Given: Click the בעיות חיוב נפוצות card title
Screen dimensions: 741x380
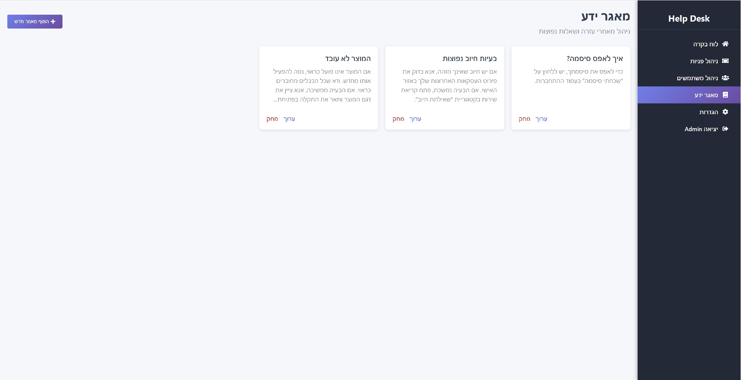Looking at the screenshot, I should coord(469,59).
